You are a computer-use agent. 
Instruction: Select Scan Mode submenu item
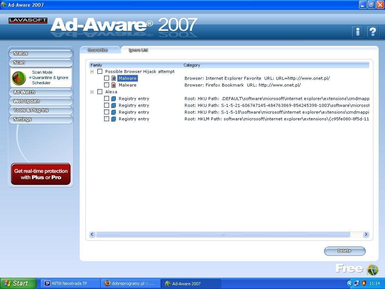point(42,72)
